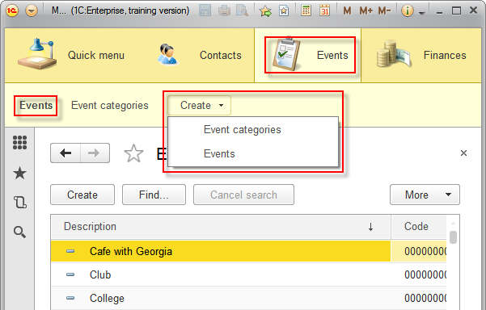Click the Save floppy disk icon
This screenshot has height=310, width=486.
click(205, 10)
